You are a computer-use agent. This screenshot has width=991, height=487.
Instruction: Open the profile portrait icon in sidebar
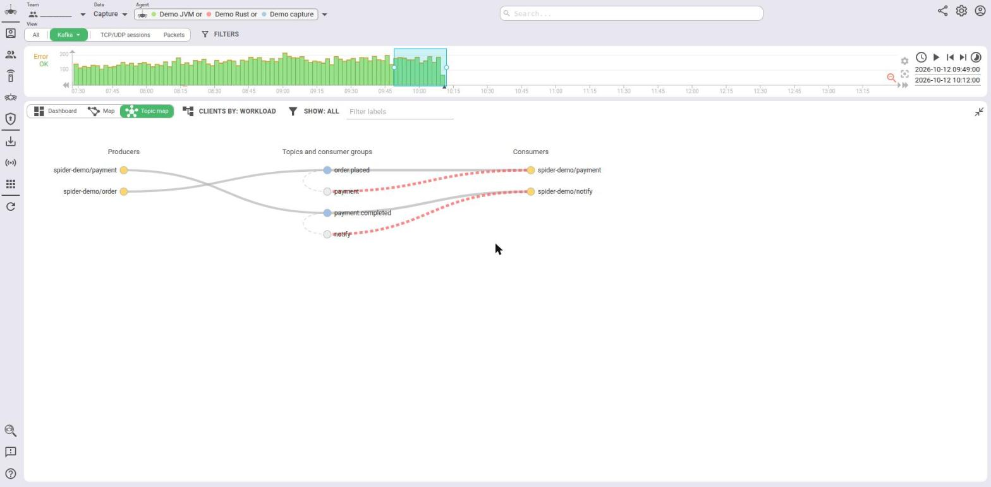coord(10,33)
